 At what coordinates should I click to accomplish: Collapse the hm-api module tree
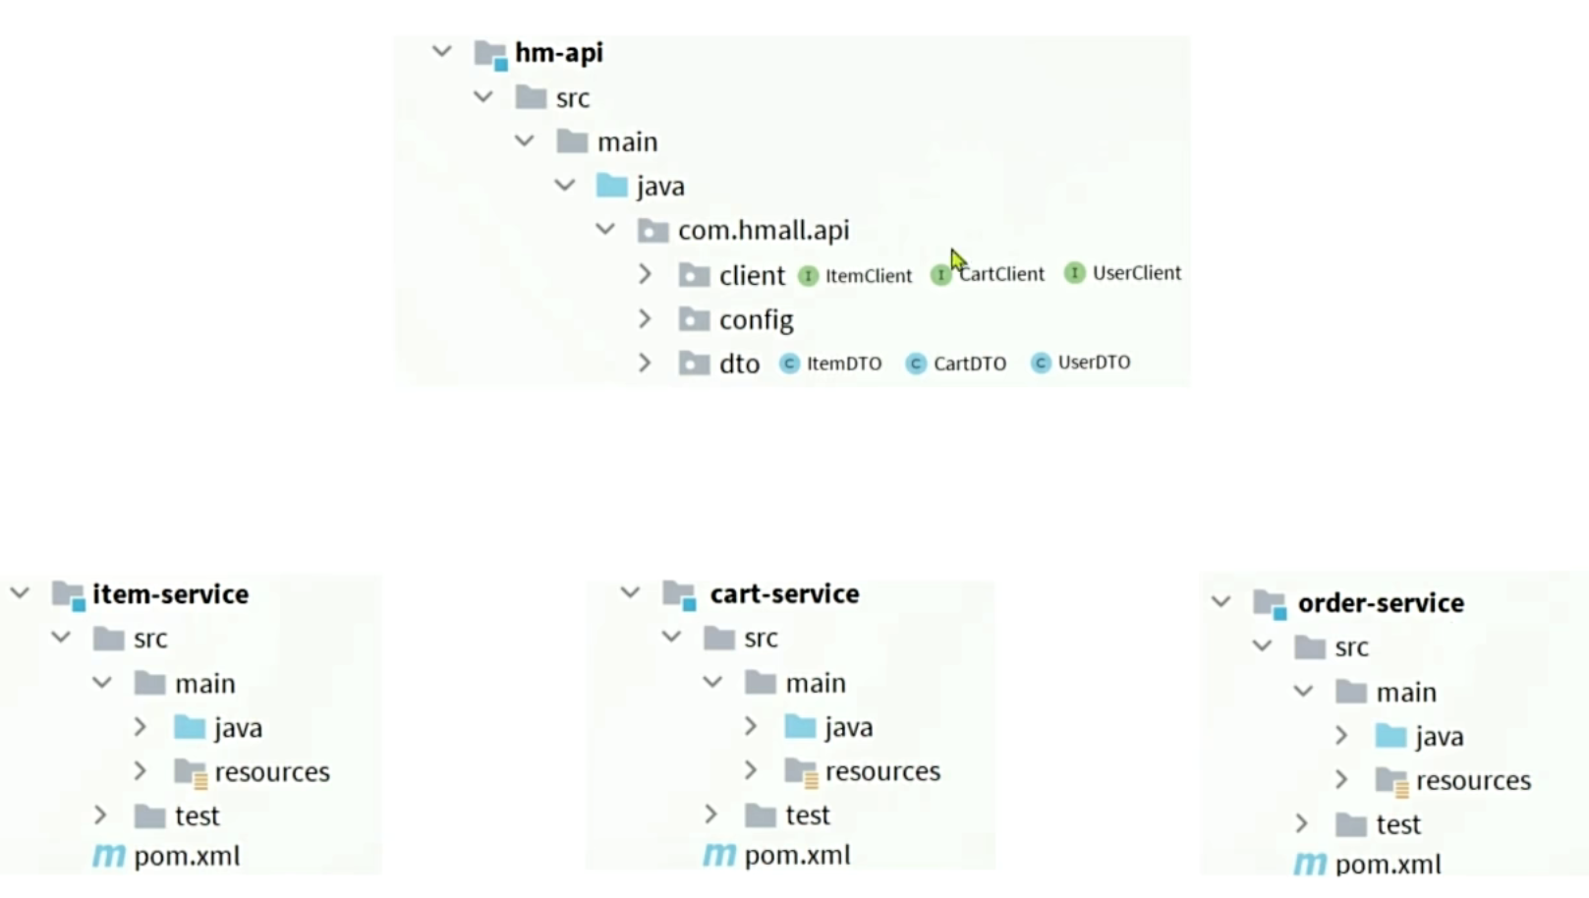coord(441,51)
